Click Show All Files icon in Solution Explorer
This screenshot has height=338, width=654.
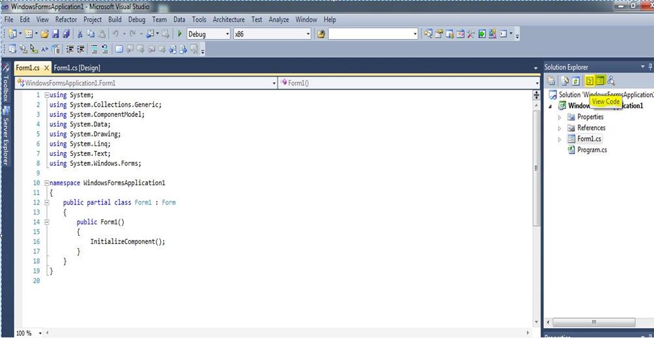(x=565, y=81)
